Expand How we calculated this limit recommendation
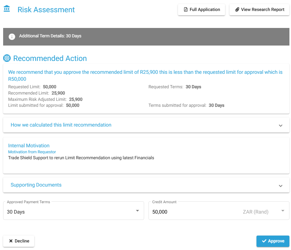Screen dimensions: 291x250 point(146,125)
